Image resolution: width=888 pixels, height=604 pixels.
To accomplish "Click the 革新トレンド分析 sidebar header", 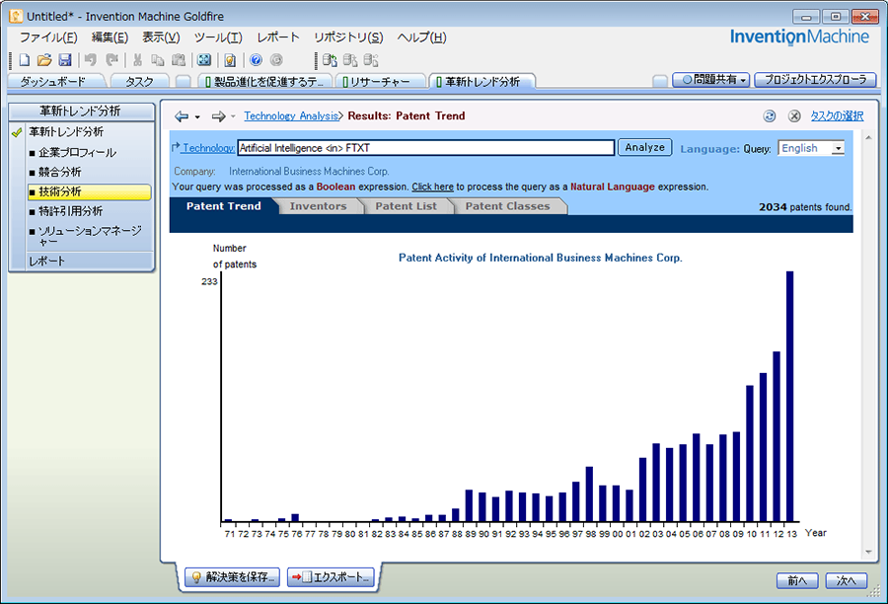I will [82, 112].
